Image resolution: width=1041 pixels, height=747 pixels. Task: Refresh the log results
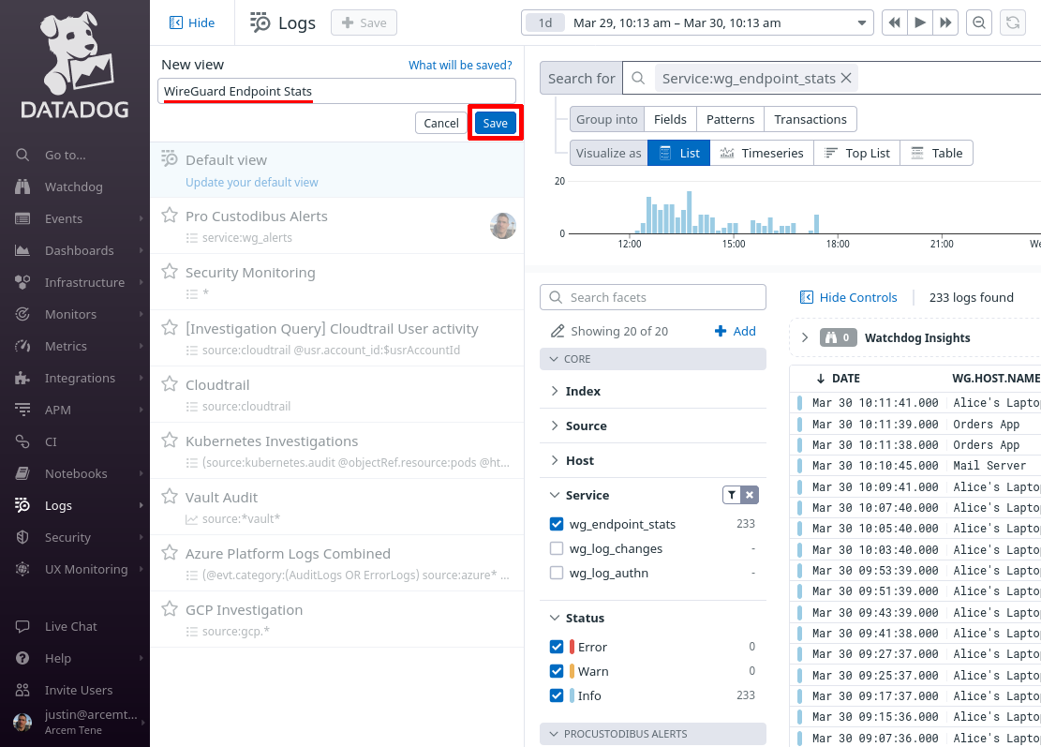1013,22
